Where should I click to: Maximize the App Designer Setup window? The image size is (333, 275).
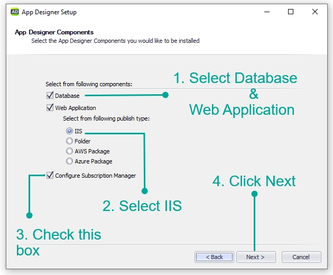pyautogui.click(x=291, y=12)
